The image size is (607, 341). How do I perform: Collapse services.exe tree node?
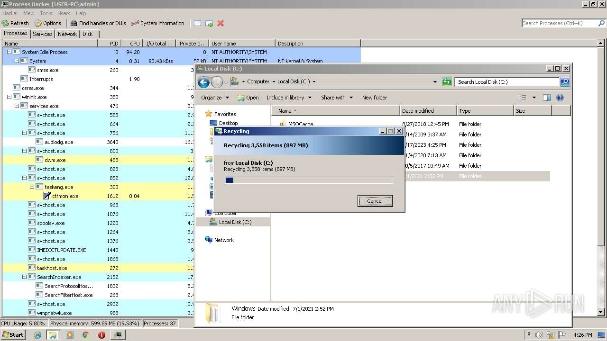(17, 106)
